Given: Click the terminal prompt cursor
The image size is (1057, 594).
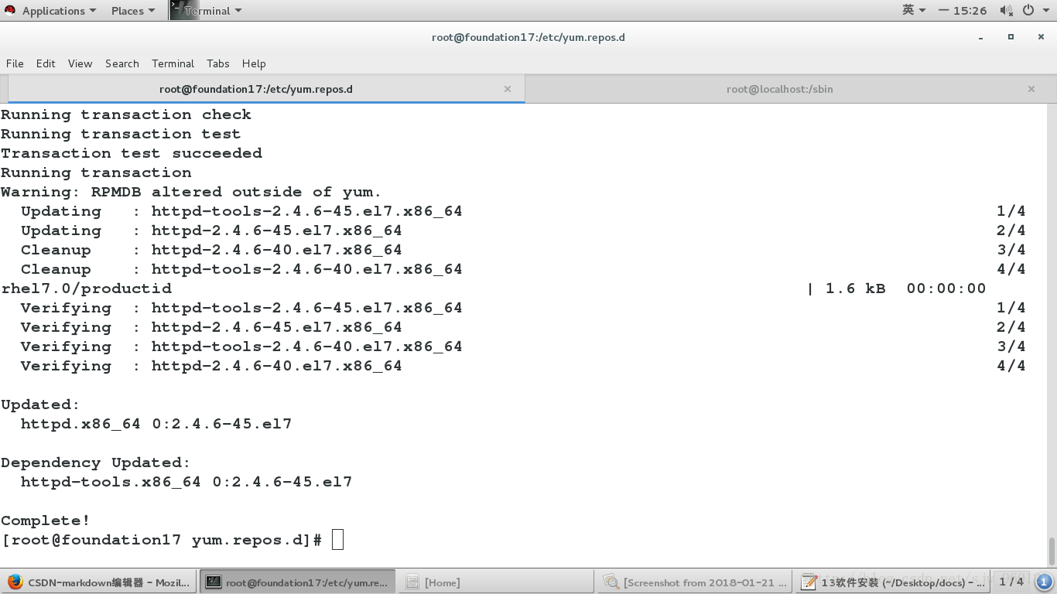Looking at the screenshot, I should coord(337,540).
